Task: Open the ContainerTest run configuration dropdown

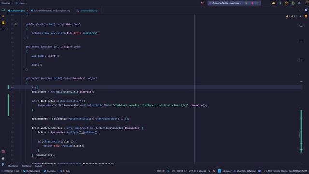Action: pyautogui.click(x=225, y=3)
